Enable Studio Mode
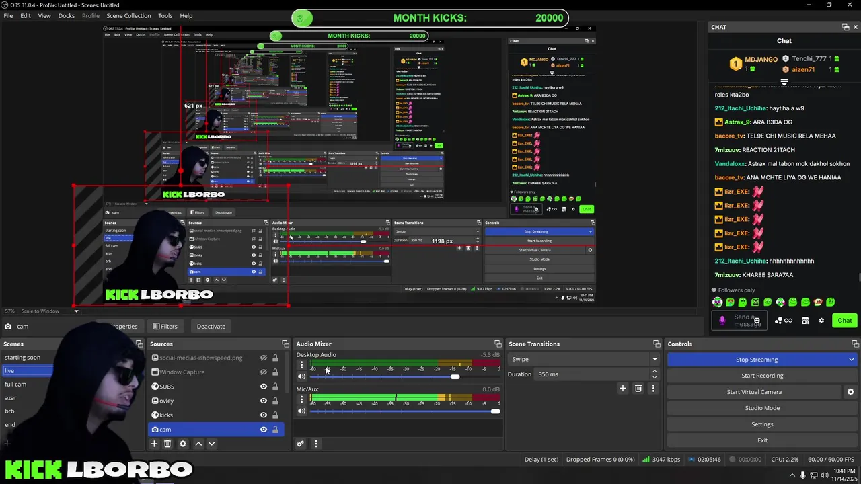Viewport: 861px width, 484px height. 762,408
